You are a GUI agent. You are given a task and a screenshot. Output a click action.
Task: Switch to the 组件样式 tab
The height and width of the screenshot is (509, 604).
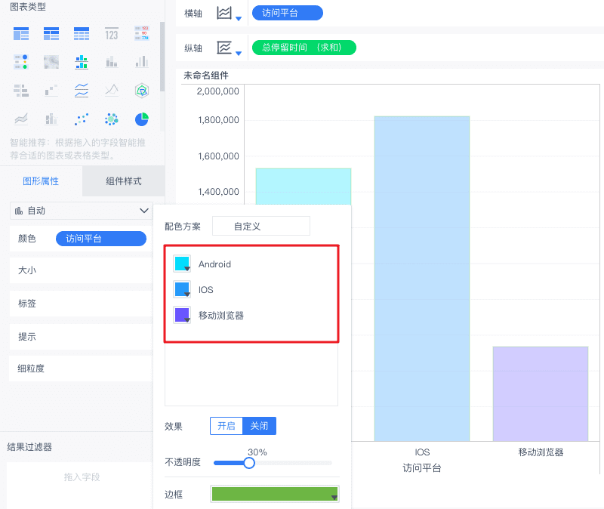pos(124,181)
